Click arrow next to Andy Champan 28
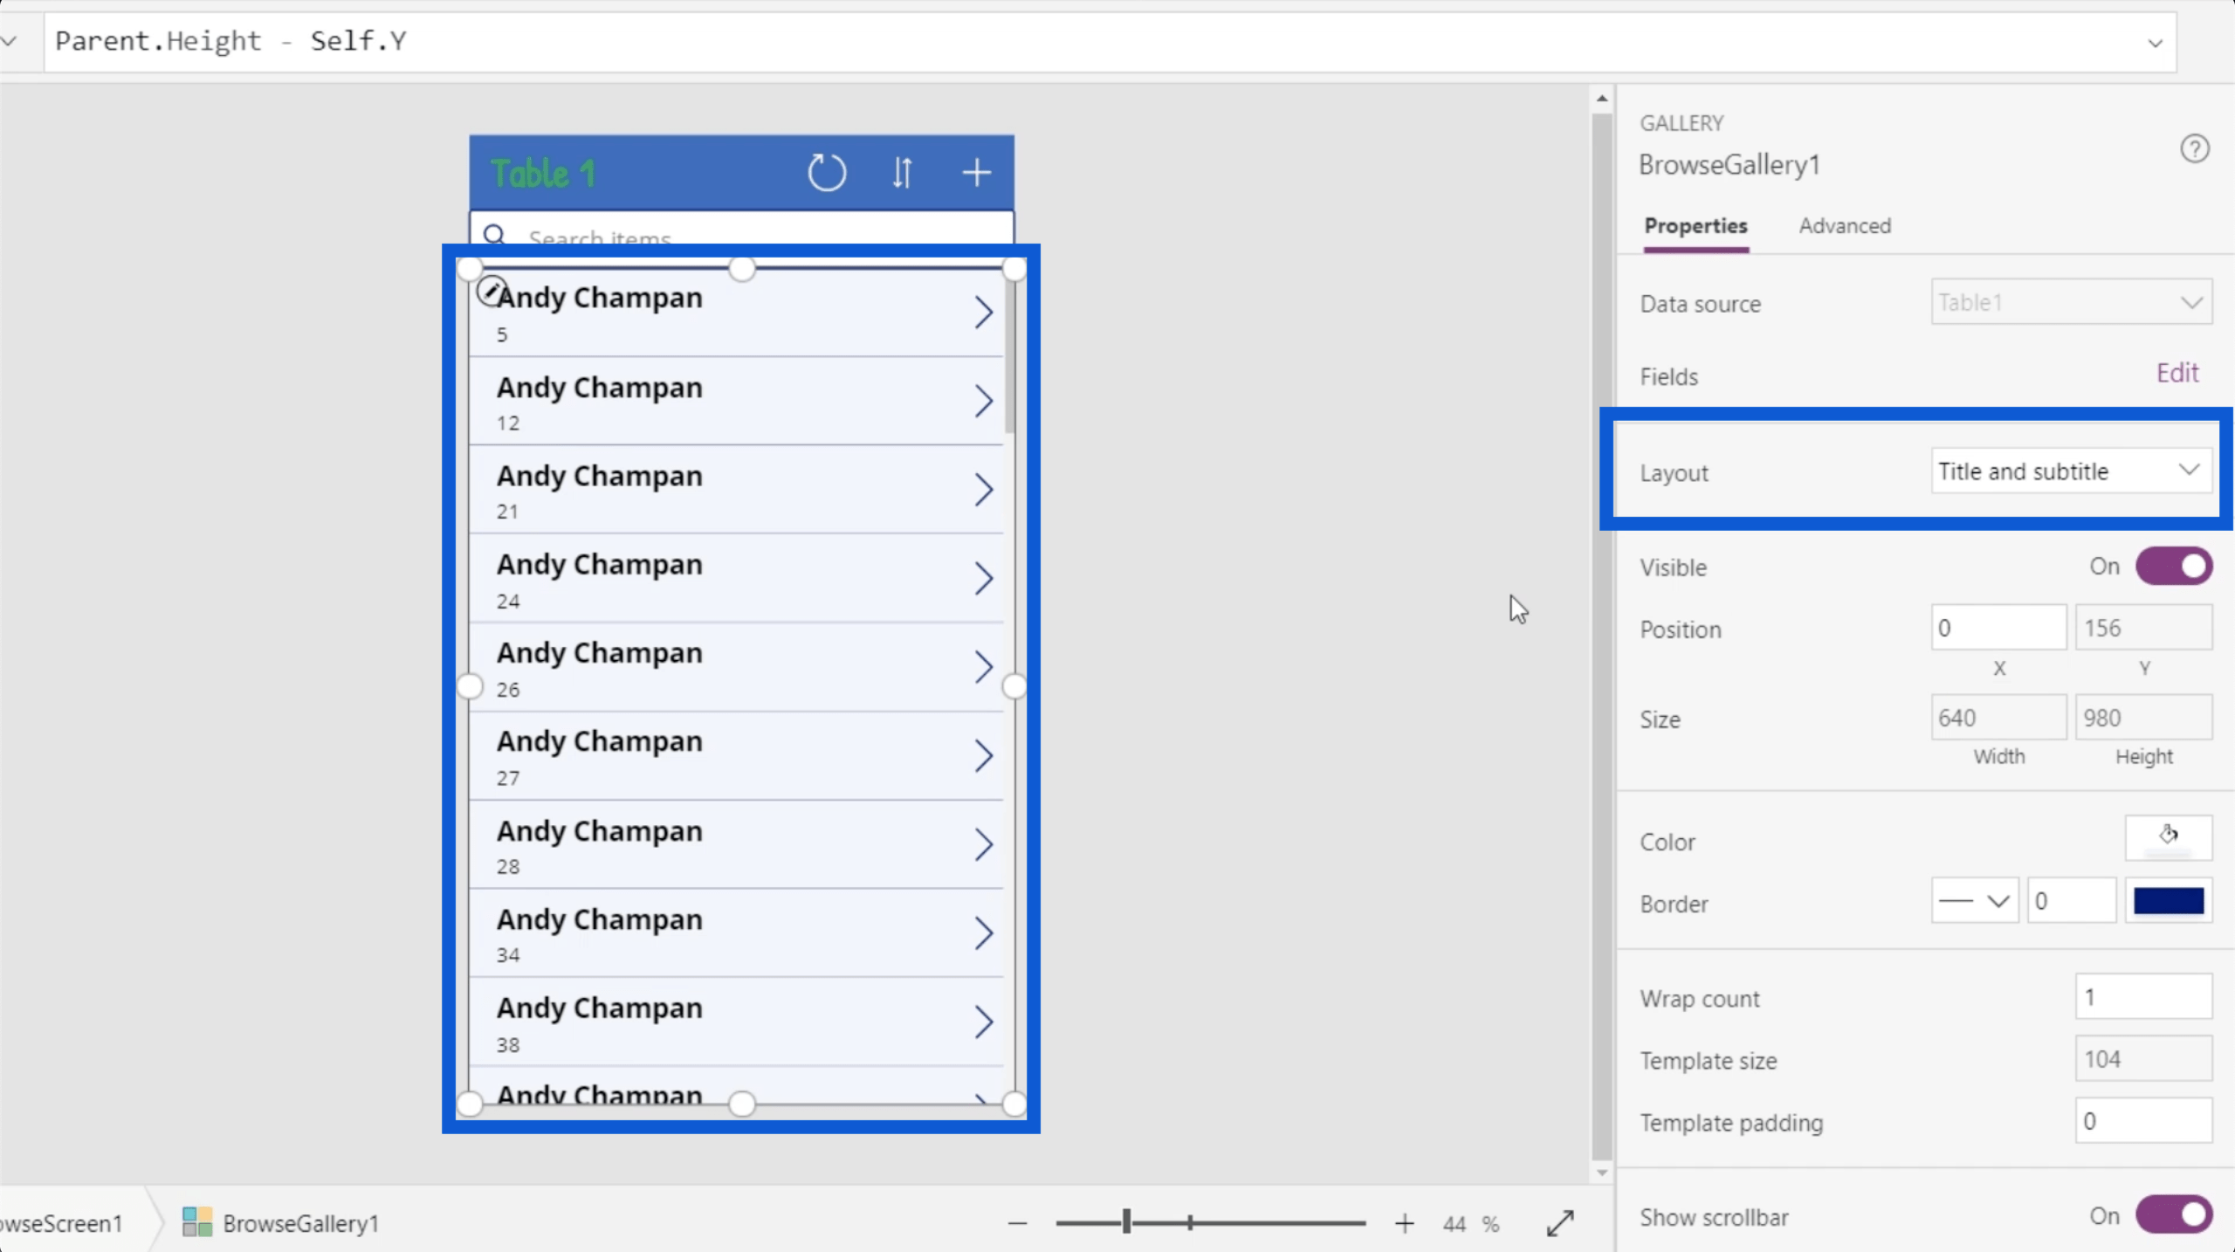Screen dimensions: 2235x1252 (983, 844)
